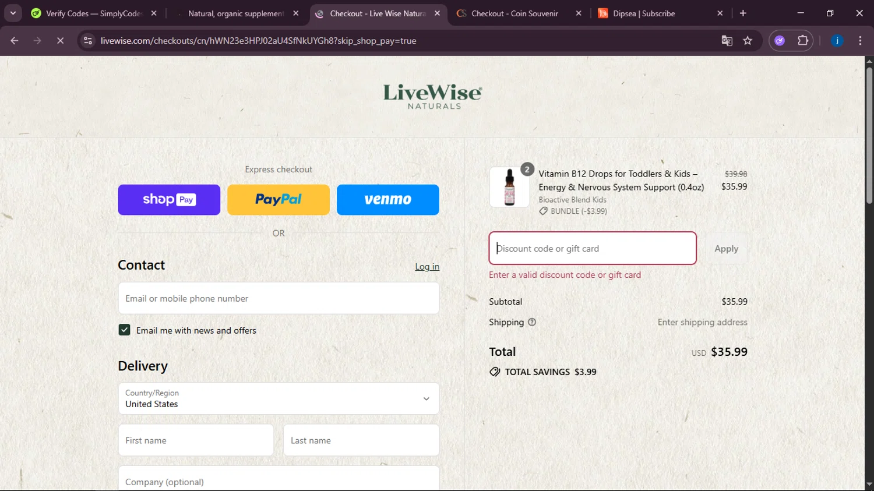Focus the Discount code or gift card field

(x=593, y=248)
